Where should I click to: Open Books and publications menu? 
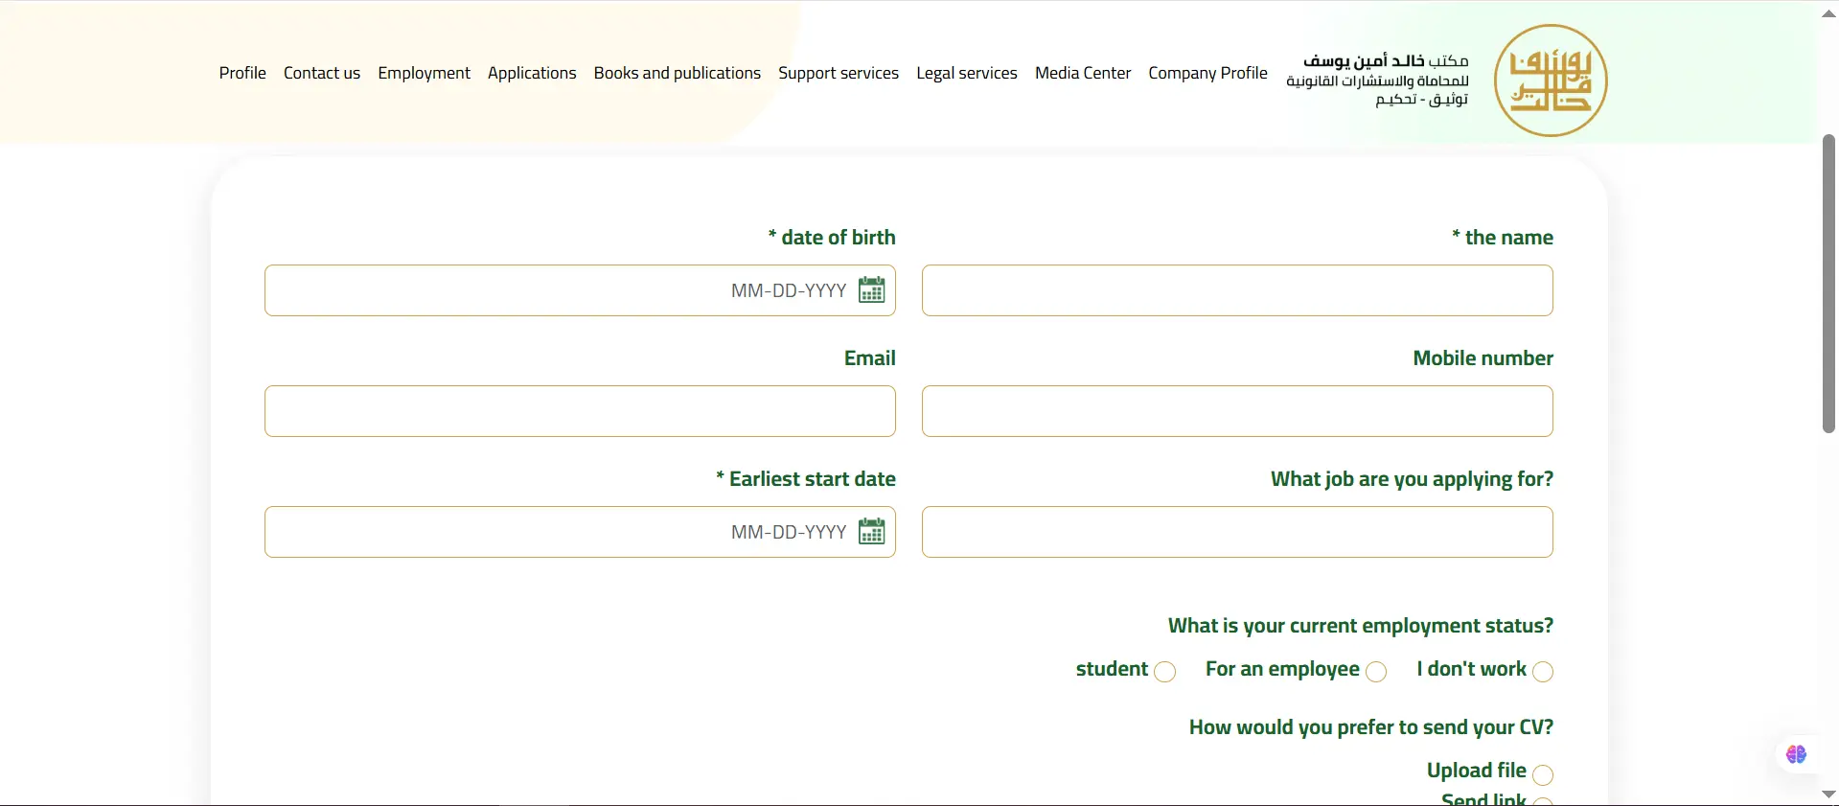(678, 73)
